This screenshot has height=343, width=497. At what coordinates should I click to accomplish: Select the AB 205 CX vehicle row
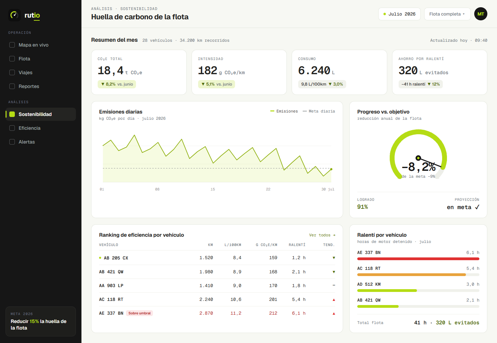(217, 258)
